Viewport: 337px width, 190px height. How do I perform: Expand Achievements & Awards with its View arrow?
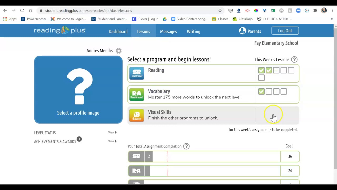112,141
